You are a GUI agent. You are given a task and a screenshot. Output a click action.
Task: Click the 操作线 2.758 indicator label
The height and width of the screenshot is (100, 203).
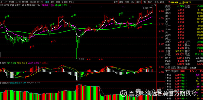point(61,5)
